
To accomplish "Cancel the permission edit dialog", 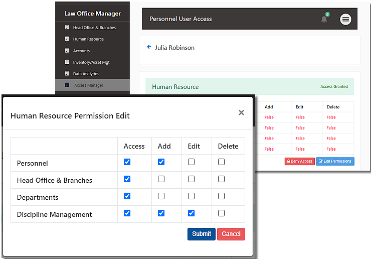I will [x=231, y=234].
